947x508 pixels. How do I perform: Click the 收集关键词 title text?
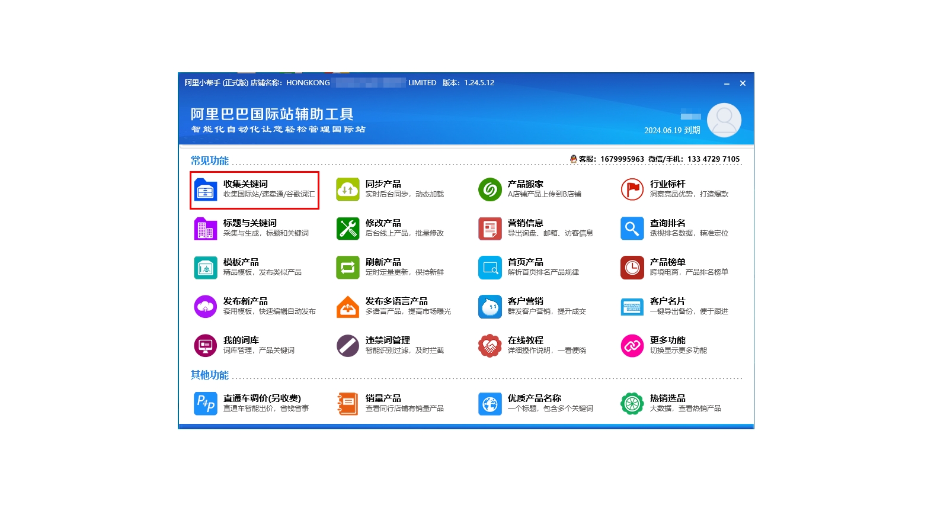pyautogui.click(x=245, y=184)
